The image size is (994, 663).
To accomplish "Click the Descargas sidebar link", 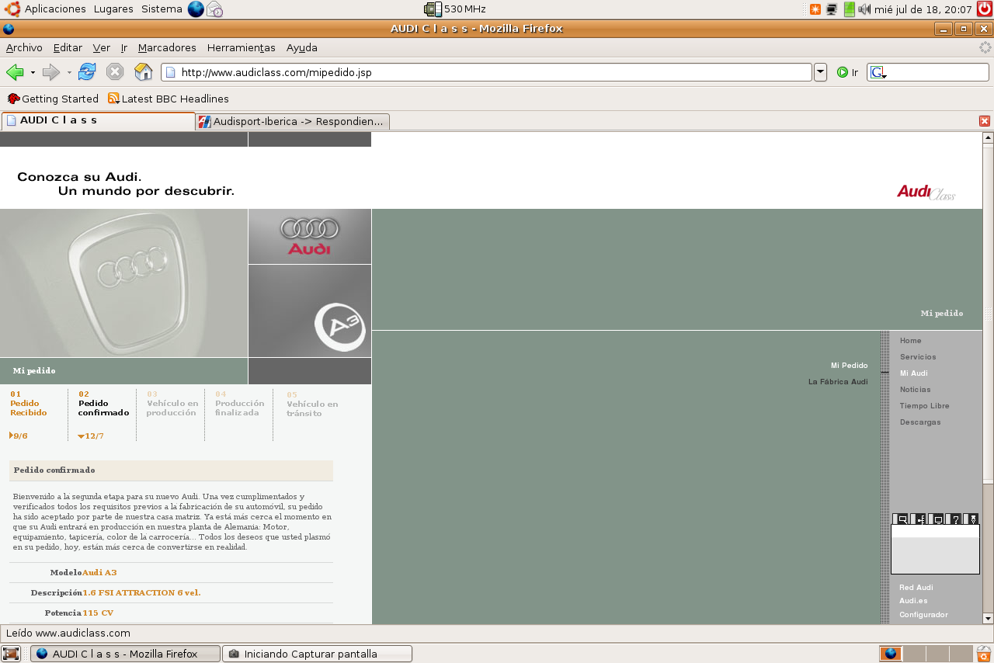I will pos(920,422).
